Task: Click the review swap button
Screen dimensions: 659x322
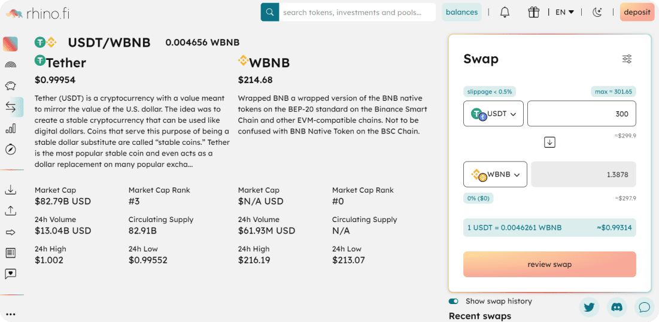Action: [x=549, y=265]
